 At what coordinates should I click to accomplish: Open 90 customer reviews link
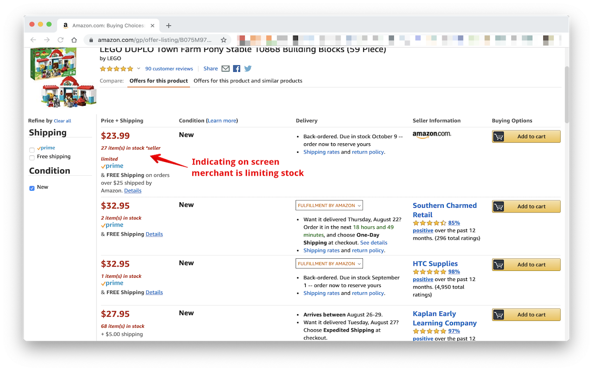point(169,69)
